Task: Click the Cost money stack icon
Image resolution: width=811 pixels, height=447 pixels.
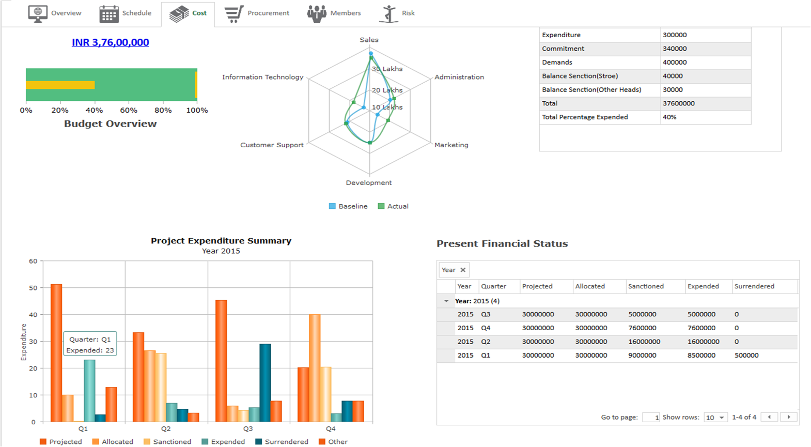Action: pos(179,14)
